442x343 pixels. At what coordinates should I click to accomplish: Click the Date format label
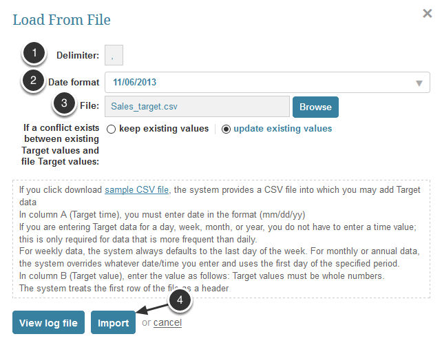click(x=74, y=83)
